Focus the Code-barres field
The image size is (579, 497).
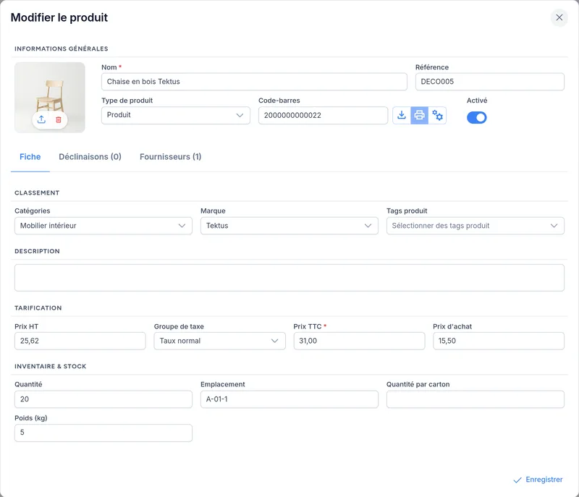coord(323,115)
